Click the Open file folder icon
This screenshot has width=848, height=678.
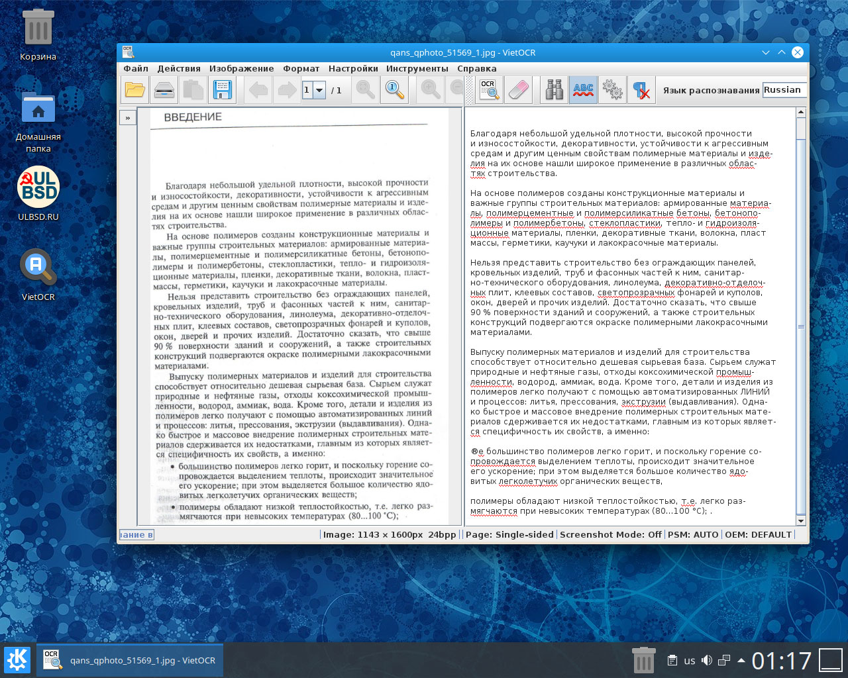pyautogui.click(x=135, y=90)
